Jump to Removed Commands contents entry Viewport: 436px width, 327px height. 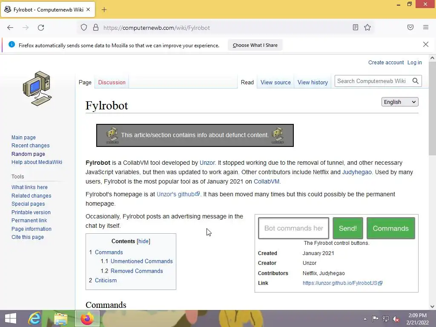click(x=137, y=271)
